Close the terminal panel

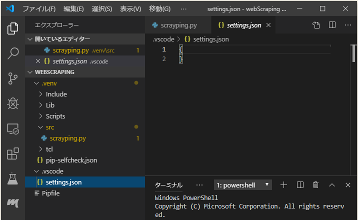[x=347, y=185]
